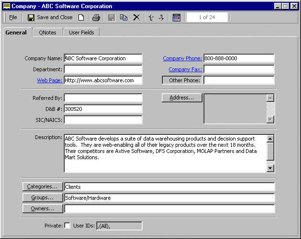This screenshot has height=239, width=301.
Task: Click the address display box
Action: pyautogui.click(x=235, y=109)
